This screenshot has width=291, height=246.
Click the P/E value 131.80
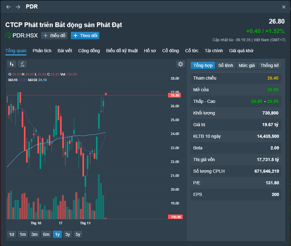click(272, 183)
